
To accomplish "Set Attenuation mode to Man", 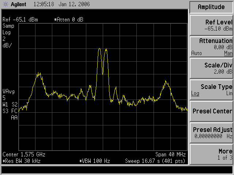I will (228, 53).
